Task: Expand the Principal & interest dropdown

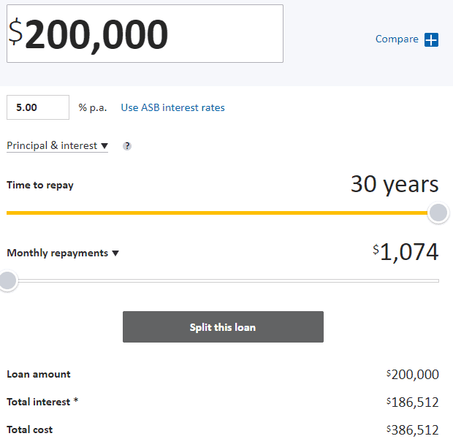Action: pyautogui.click(x=57, y=146)
